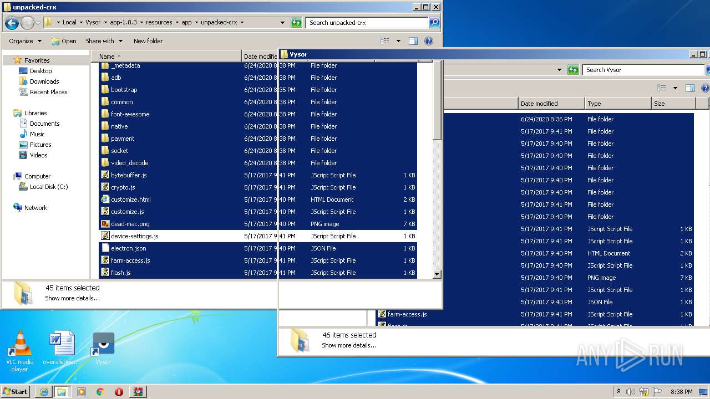This screenshot has height=399, width=710.
Task: Expand the Vysor address bar history dropdown
Action: pos(559,70)
